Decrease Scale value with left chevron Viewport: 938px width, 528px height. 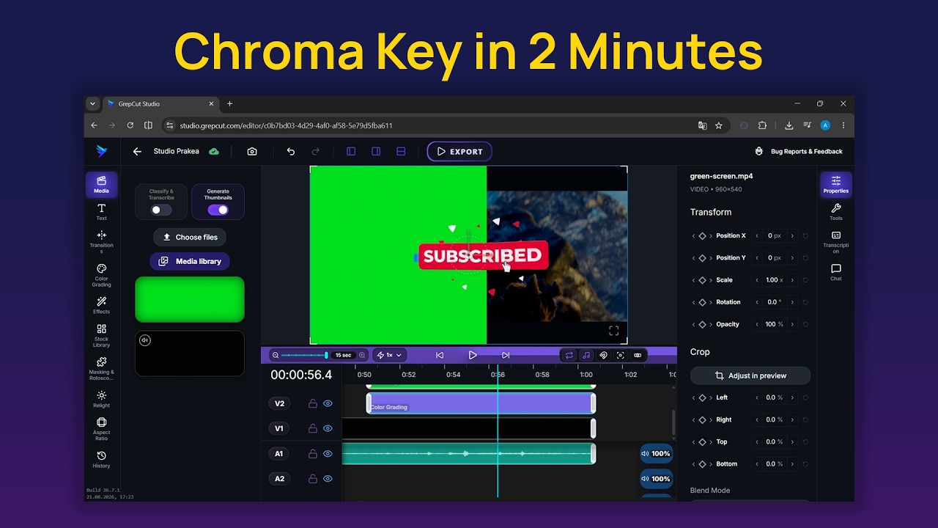[x=757, y=280]
